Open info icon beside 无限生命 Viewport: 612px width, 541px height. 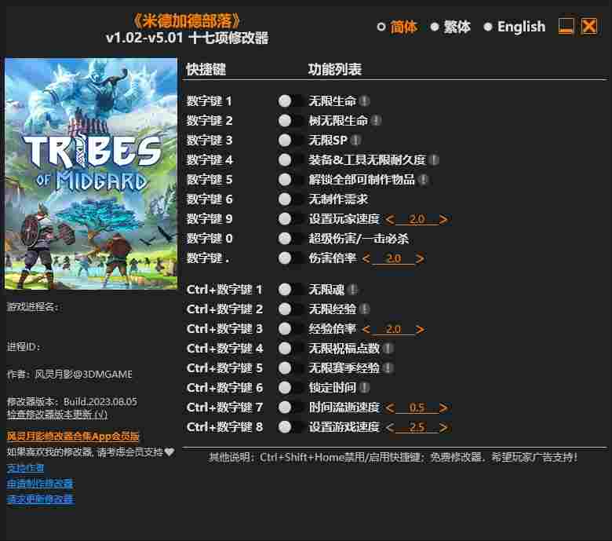click(364, 101)
